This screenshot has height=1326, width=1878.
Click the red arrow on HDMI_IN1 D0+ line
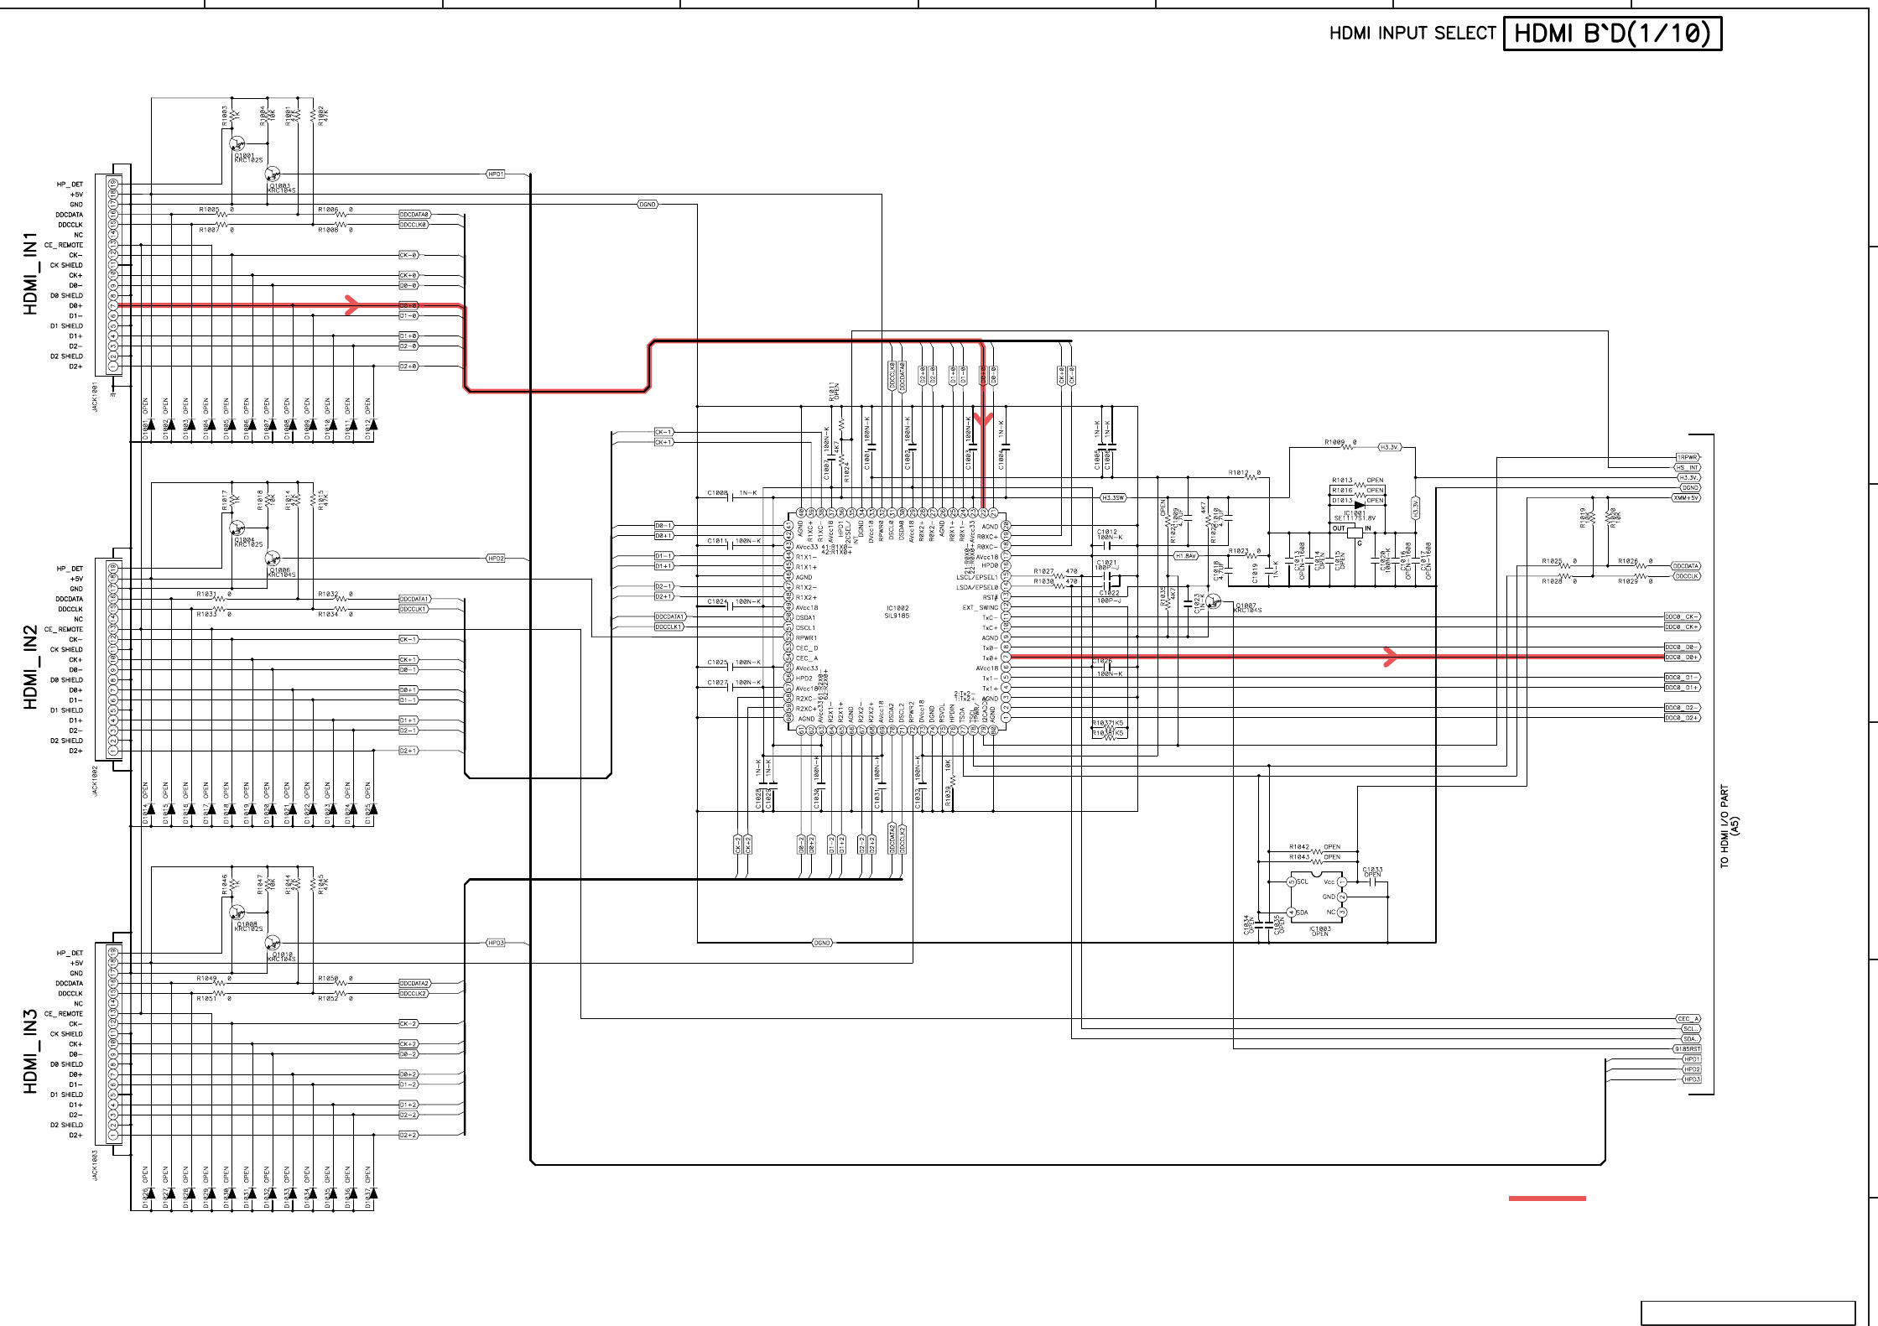tap(352, 305)
